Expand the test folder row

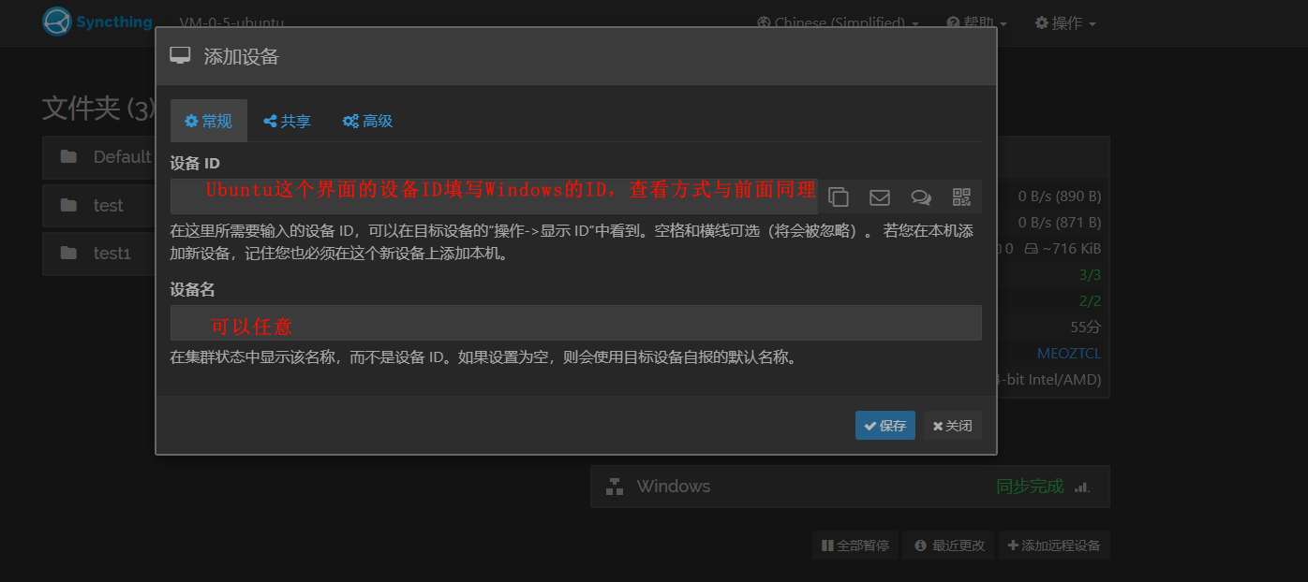coord(99,205)
